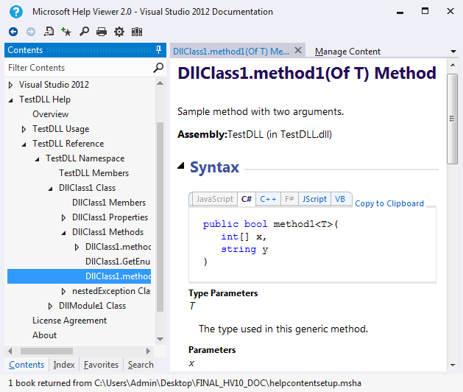
Task: Open Viewer Options via the gear icon
Action: click(x=119, y=32)
